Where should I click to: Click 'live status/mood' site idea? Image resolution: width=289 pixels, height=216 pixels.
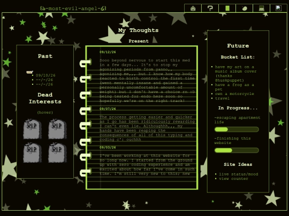239,174
